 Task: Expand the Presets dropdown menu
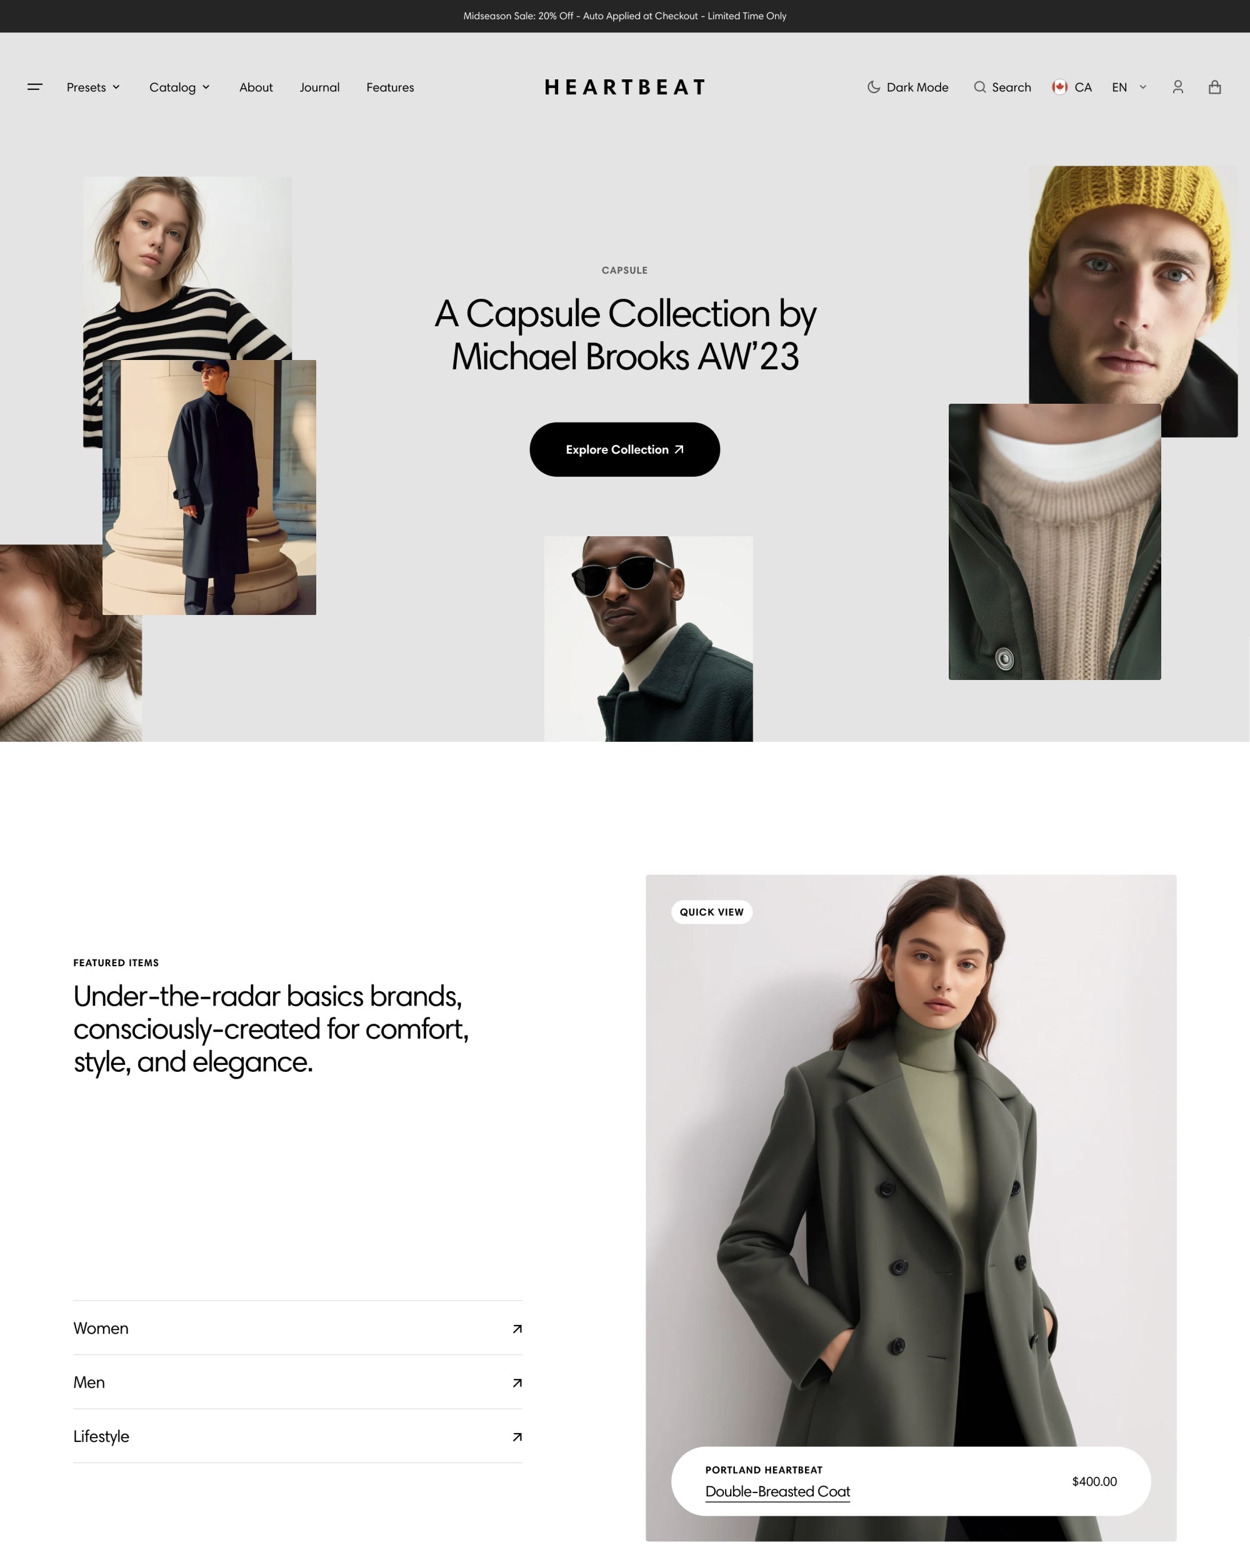[x=94, y=87]
